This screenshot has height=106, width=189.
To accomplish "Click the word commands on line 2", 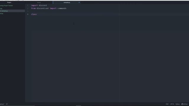I will (x=62, y=8).
